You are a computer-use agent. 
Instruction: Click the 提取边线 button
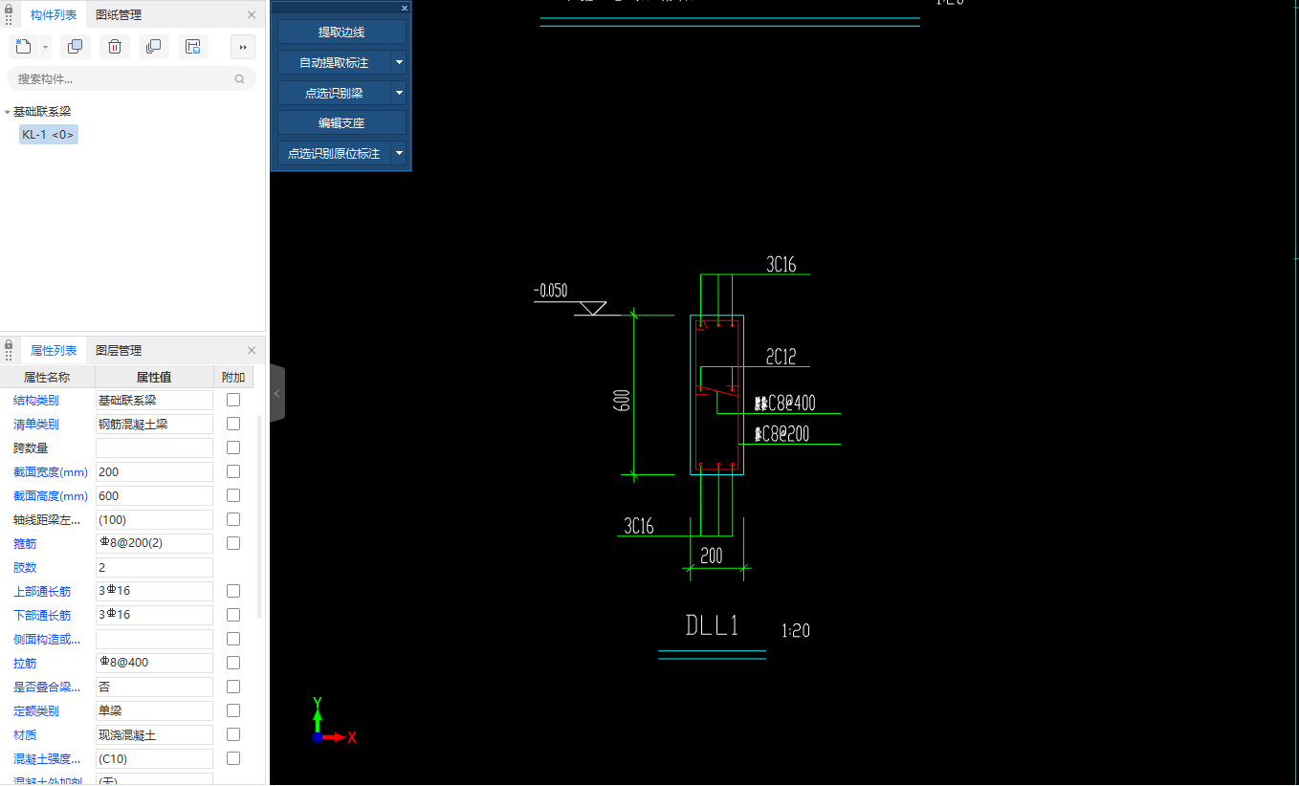[x=341, y=32]
